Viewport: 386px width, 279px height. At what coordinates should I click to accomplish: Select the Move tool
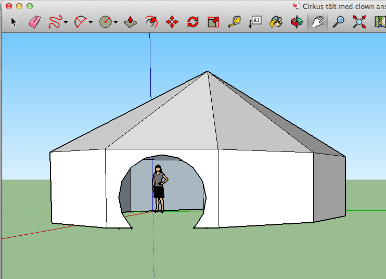tap(172, 22)
